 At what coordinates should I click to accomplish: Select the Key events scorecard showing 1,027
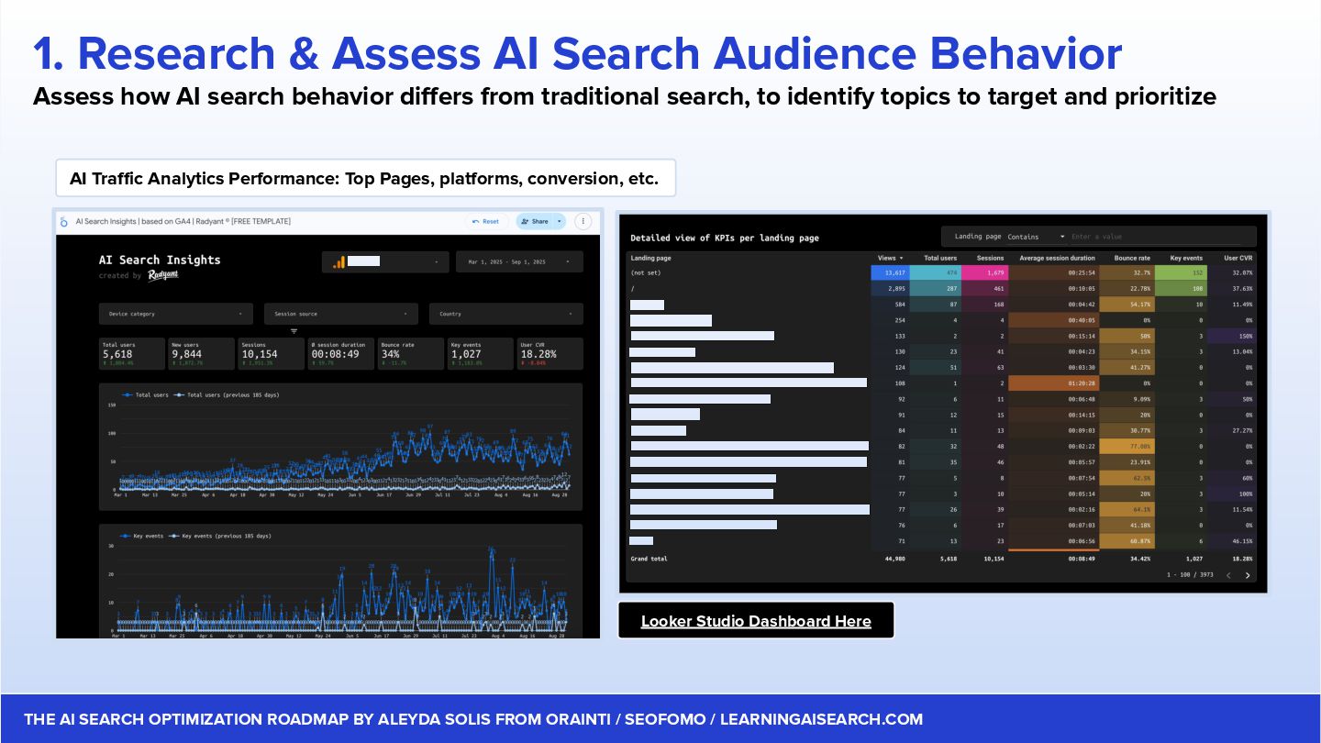tap(481, 353)
